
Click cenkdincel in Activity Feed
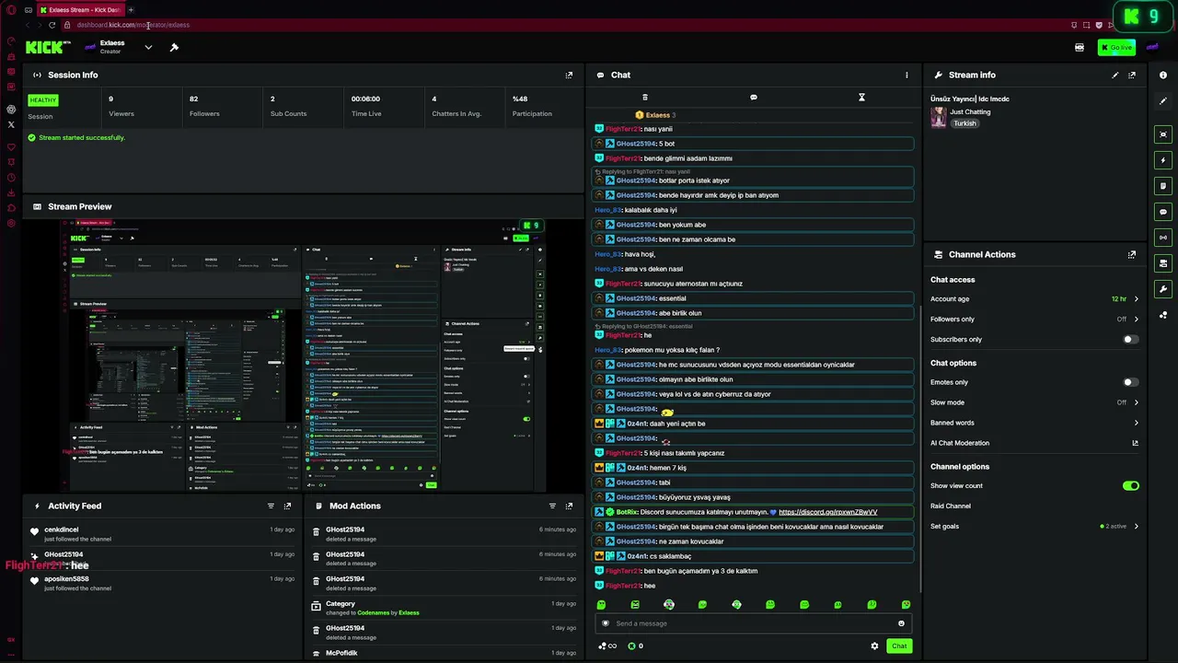tap(62, 529)
